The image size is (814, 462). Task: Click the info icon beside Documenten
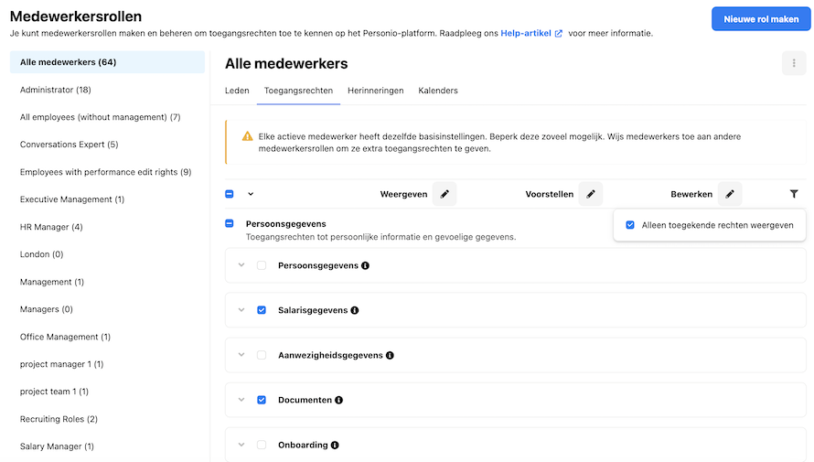click(339, 400)
